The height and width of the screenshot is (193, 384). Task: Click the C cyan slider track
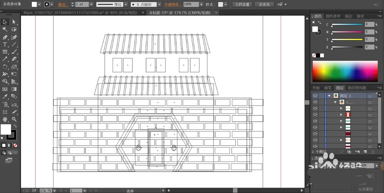[x=347, y=25]
